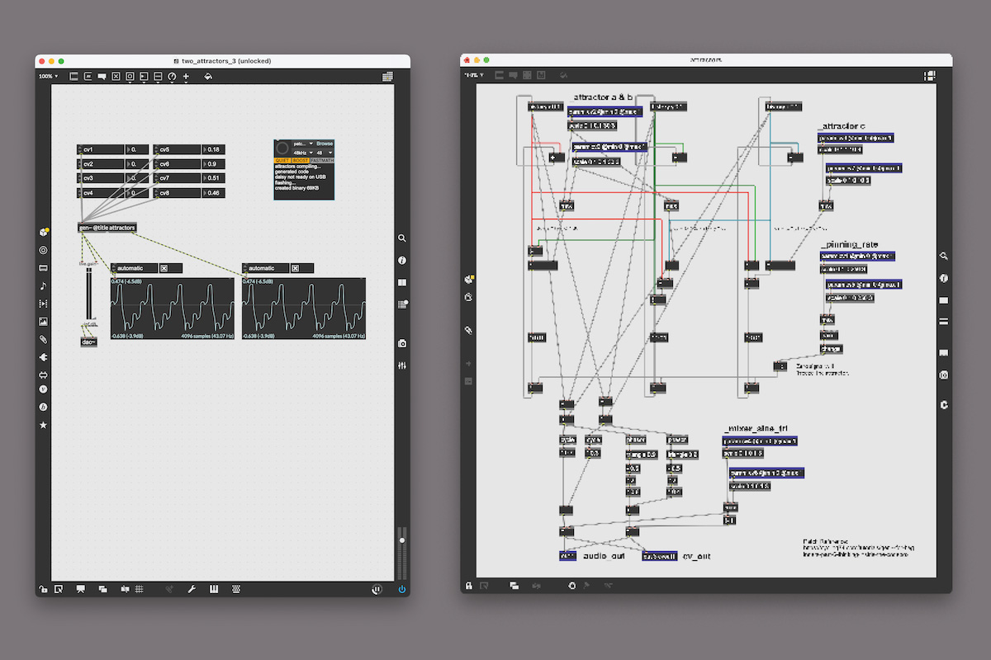Viewport: 991px width, 660px height.
Task: Click the BOOST tab in Daisy panel
Action: click(x=301, y=160)
